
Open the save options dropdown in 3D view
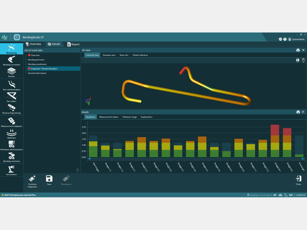pos(297,61)
